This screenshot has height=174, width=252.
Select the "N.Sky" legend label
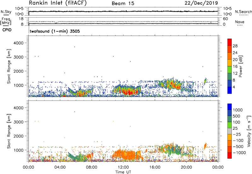pyautogui.click(x=6, y=12)
